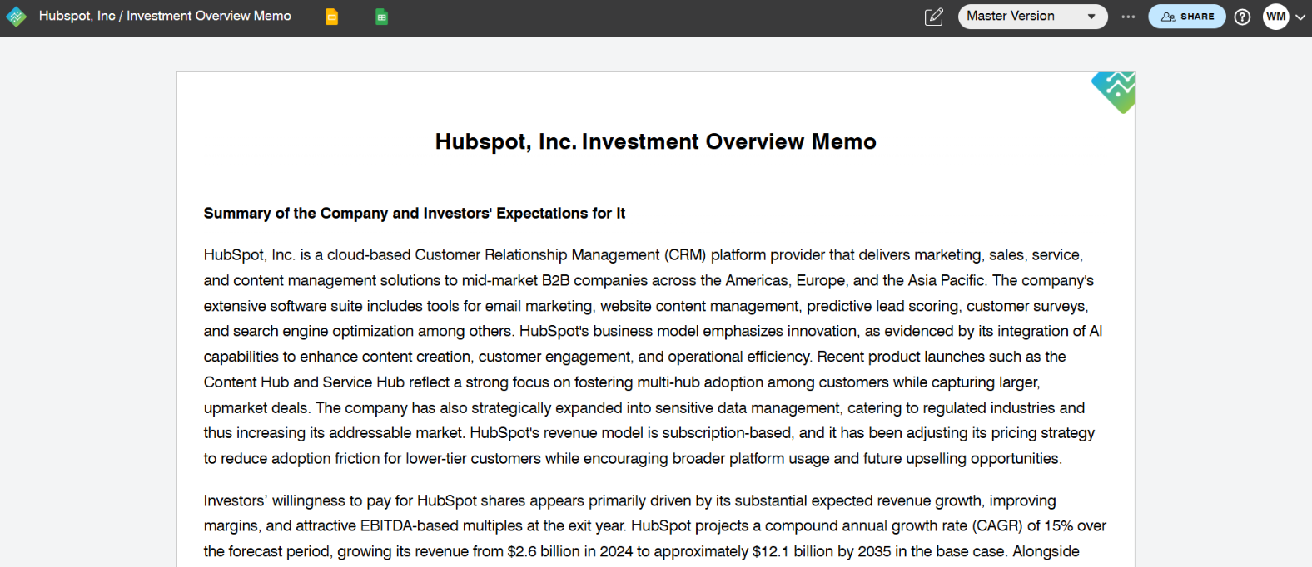Image resolution: width=1312 pixels, height=567 pixels.
Task: Open the help question mark icon
Action: click(1242, 17)
